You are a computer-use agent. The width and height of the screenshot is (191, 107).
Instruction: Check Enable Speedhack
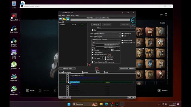(122, 43)
